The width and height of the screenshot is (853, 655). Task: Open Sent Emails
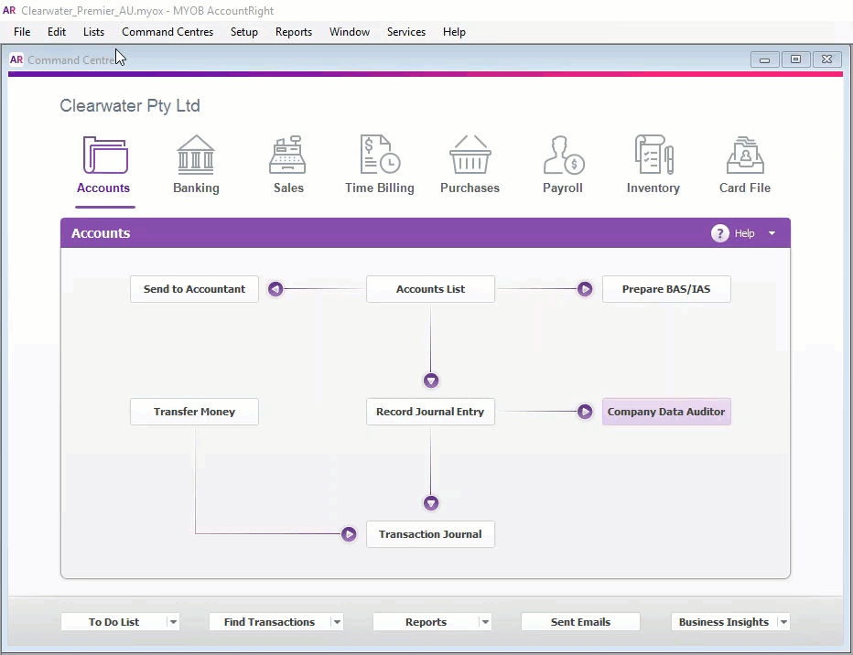[580, 622]
